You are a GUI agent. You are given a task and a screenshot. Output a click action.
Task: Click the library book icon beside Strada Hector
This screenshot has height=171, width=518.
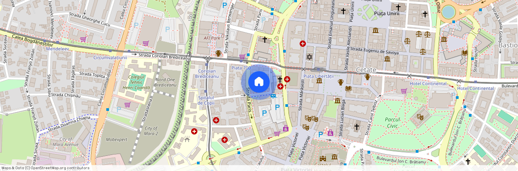pyautogui.click(x=464, y=53)
